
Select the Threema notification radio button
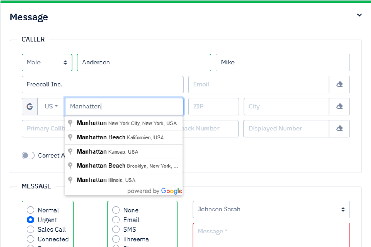coord(116,239)
